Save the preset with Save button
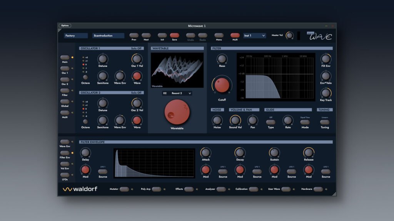Screen dimensions: 394x221 click(175, 35)
